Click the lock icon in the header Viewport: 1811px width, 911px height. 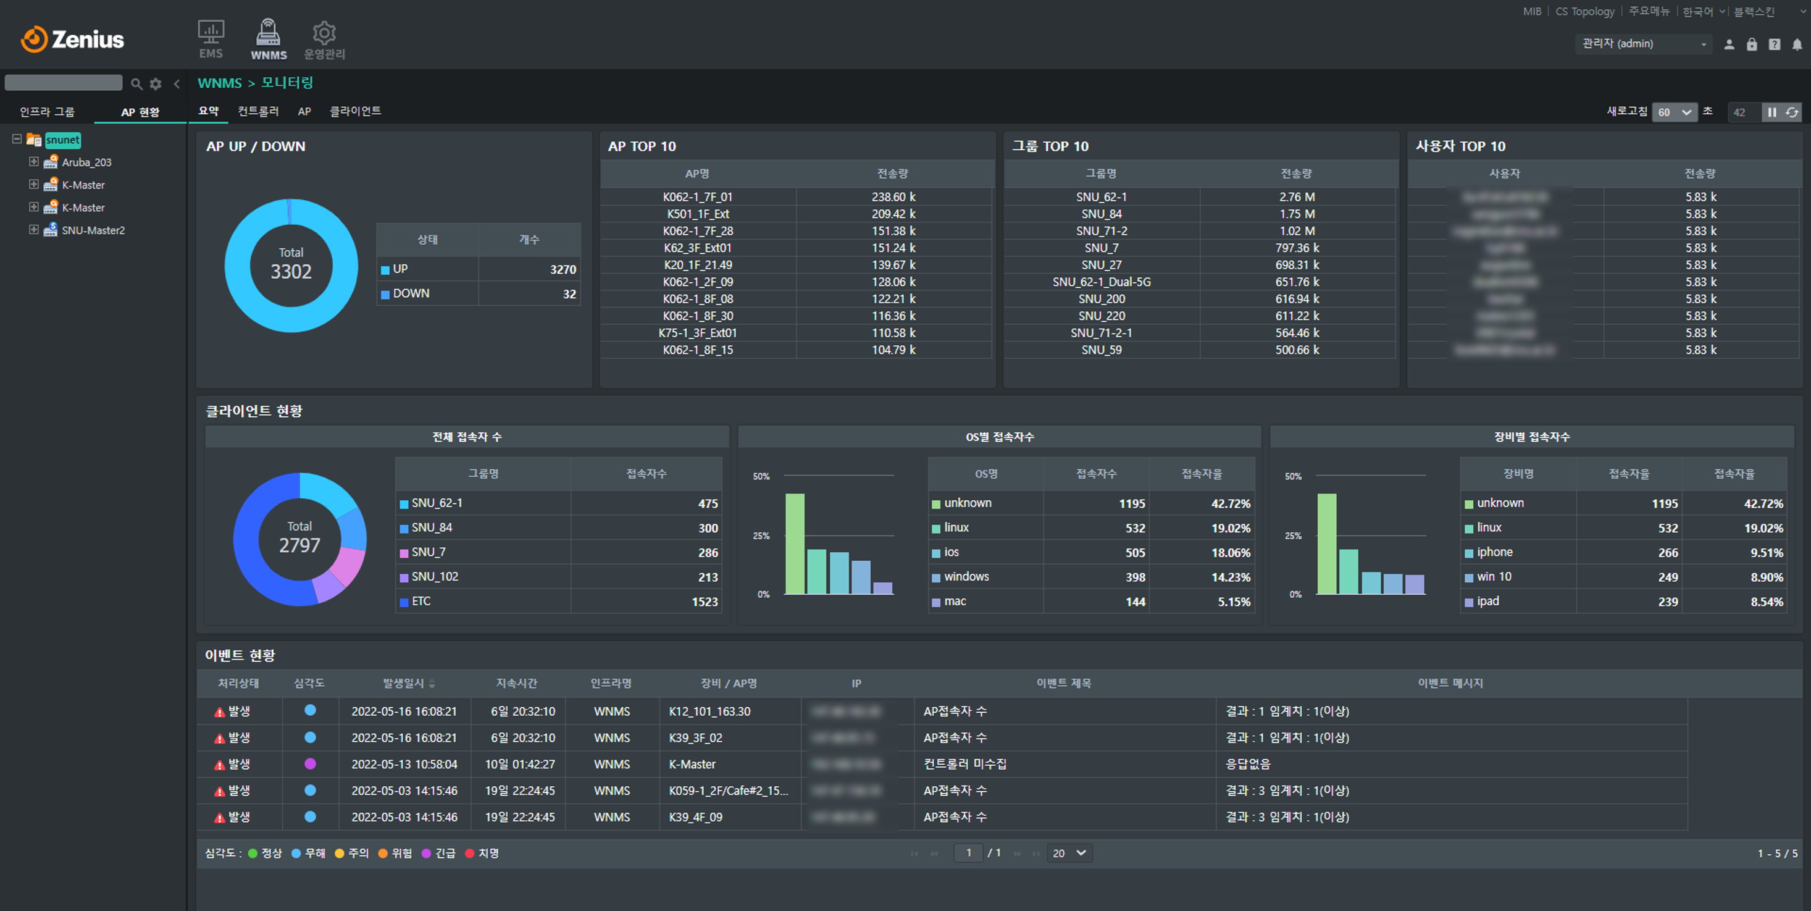click(1751, 44)
